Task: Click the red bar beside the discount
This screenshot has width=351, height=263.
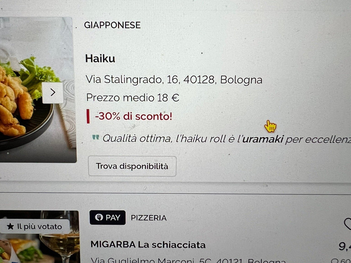Action: pyautogui.click(x=88, y=116)
